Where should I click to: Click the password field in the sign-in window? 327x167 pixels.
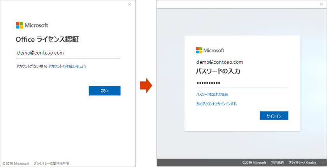coord(242,83)
